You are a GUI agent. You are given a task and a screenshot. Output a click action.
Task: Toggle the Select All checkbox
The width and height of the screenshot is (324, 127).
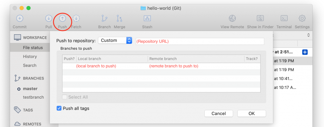click(x=65, y=97)
